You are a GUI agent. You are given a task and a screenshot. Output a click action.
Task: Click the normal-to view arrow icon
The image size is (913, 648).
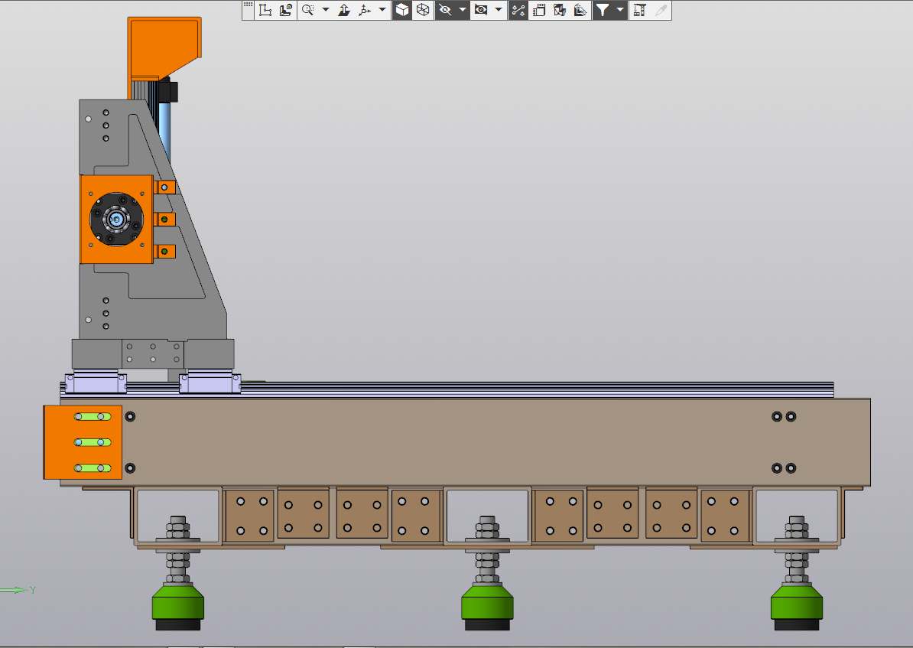pos(344,10)
